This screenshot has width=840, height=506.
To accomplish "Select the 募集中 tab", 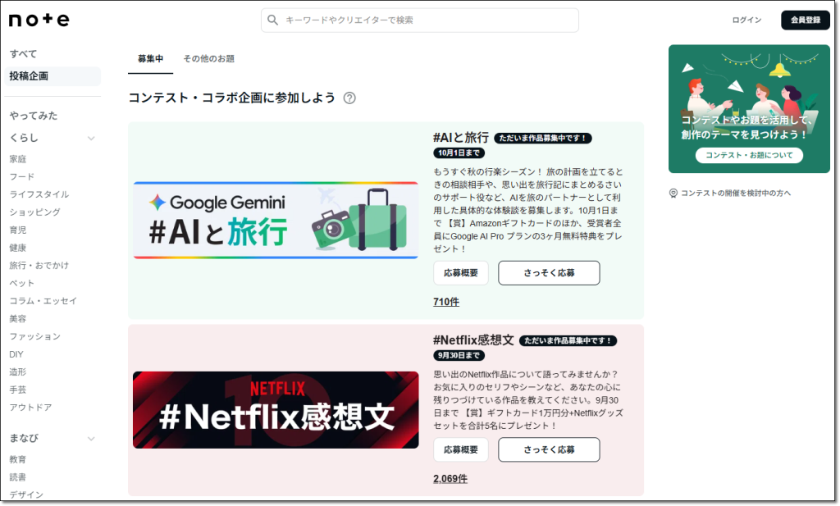I will pyautogui.click(x=150, y=59).
